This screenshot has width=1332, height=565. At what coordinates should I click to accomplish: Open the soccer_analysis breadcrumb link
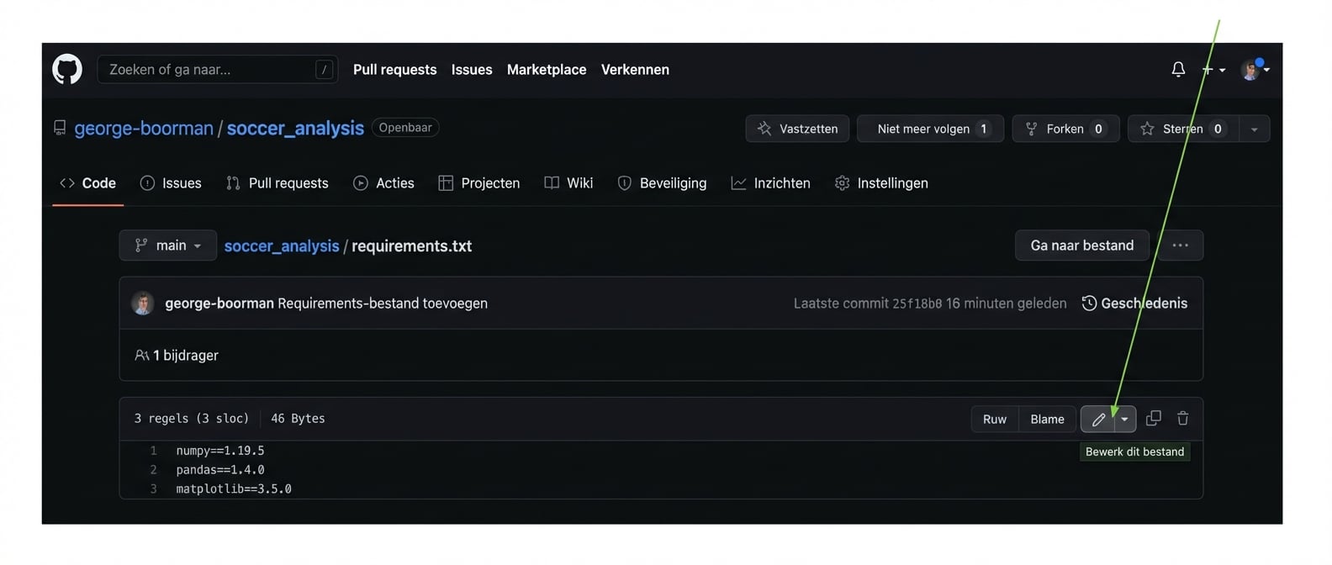pyautogui.click(x=281, y=246)
